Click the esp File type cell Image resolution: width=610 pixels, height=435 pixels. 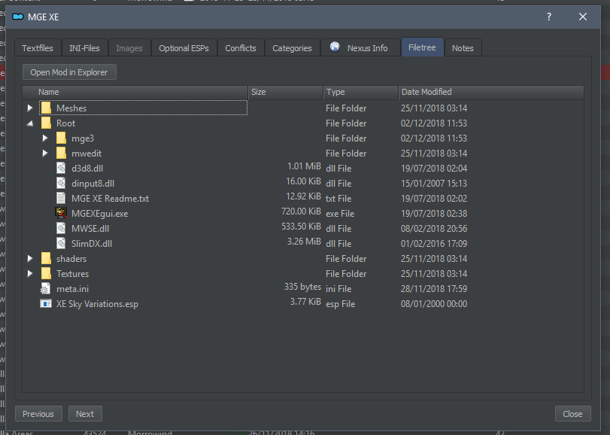pyautogui.click(x=341, y=304)
